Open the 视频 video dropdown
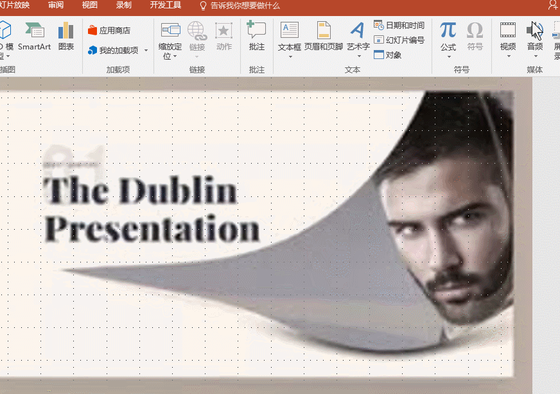 coord(507,56)
